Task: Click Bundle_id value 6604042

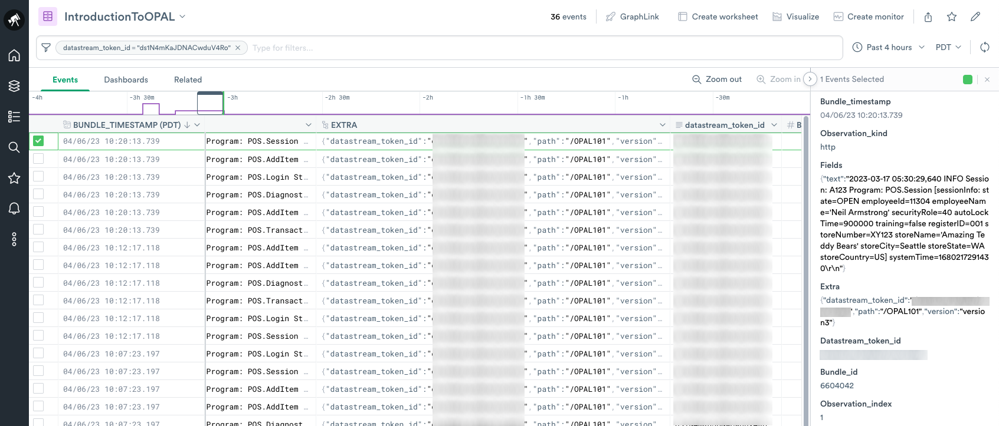Action: pos(837,385)
